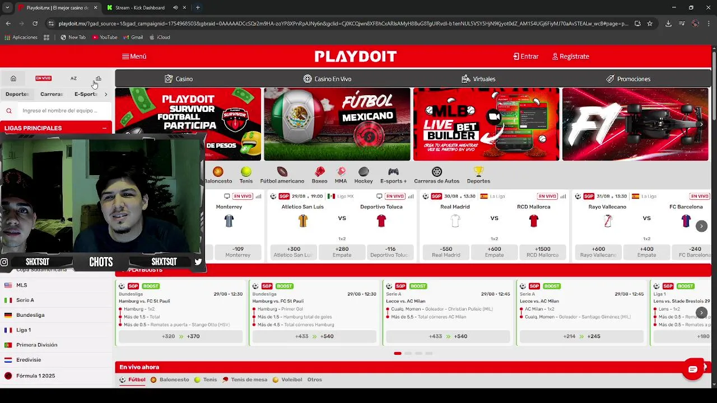Image resolution: width=717 pixels, height=403 pixels.
Task: Open the live chat support bubble
Action: coord(693,369)
